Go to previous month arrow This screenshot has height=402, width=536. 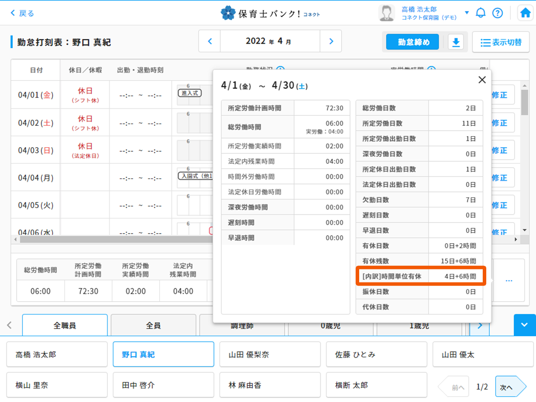[x=210, y=42]
